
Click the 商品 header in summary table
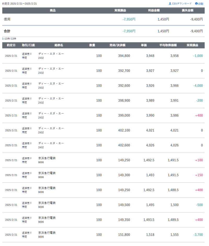coord(53,10)
